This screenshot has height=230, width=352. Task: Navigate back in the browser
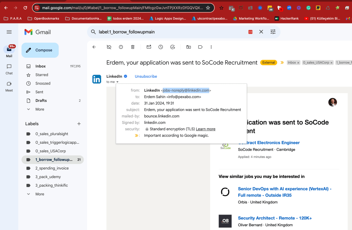coord(6,8)
